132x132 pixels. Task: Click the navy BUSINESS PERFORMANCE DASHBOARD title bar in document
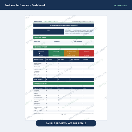[64, 25]
